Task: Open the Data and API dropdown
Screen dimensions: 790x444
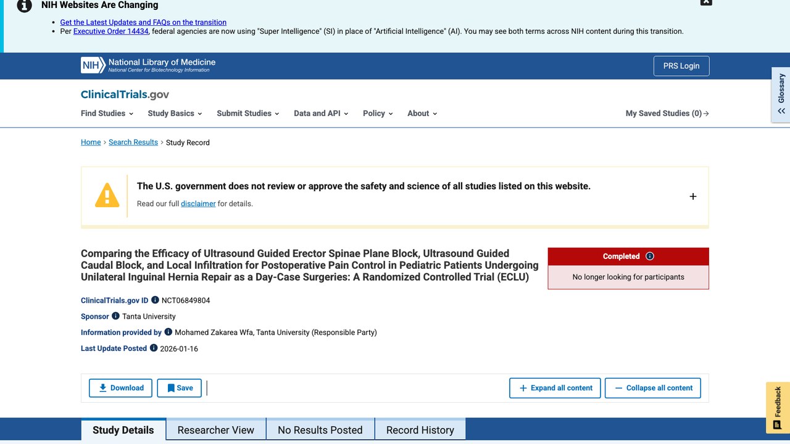Action: [x=321, y=113]
